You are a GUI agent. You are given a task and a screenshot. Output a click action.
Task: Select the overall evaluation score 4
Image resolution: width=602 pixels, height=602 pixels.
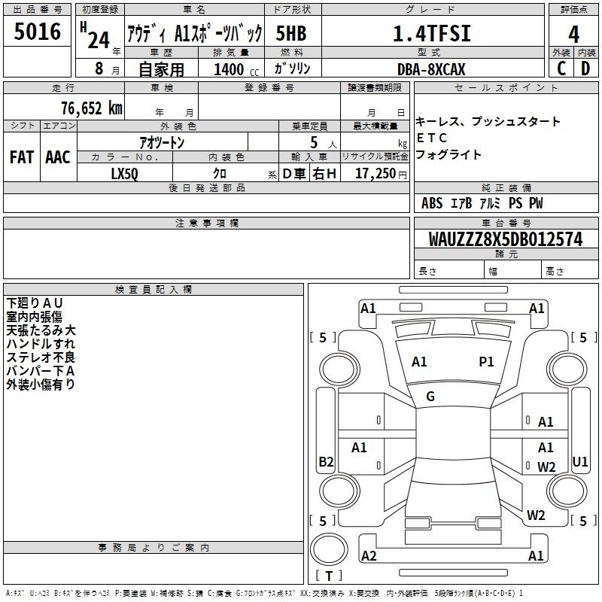(x=573, y=34)
